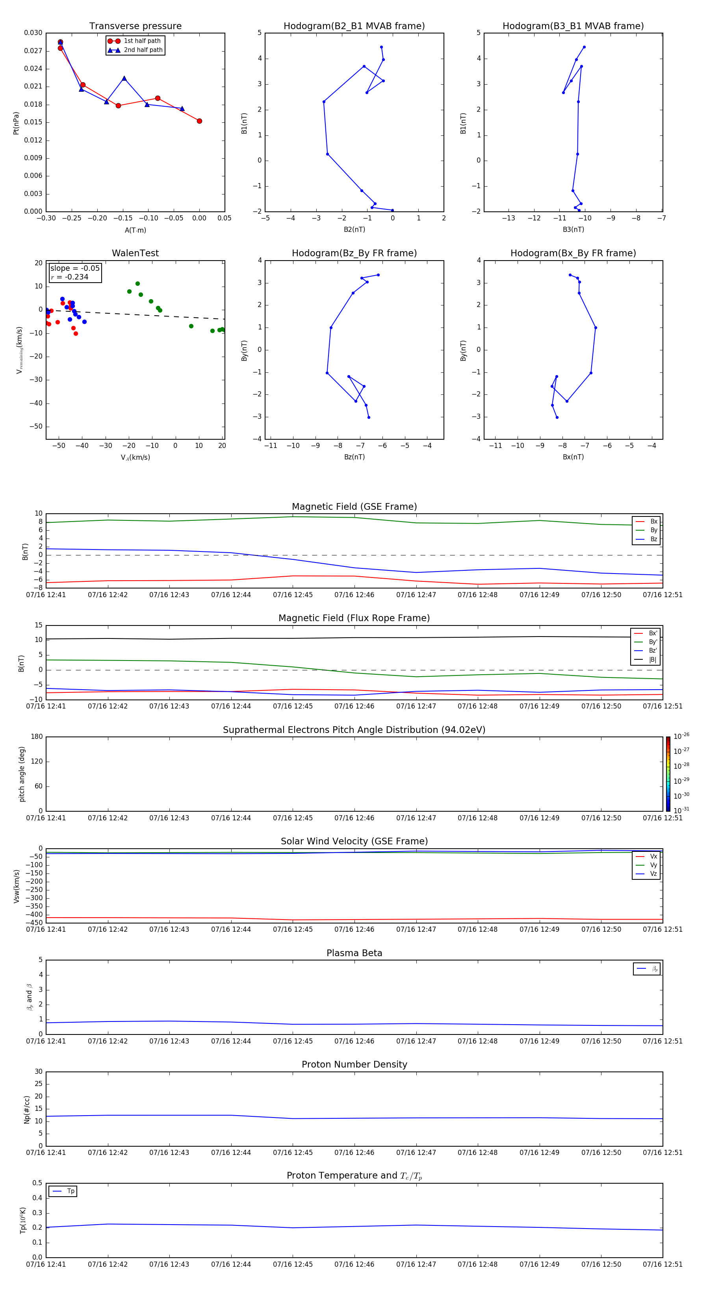Click the βp legend entry in Plasma Beta
Viewport: 709px width, 1299px height.
(x=647, y=969)
